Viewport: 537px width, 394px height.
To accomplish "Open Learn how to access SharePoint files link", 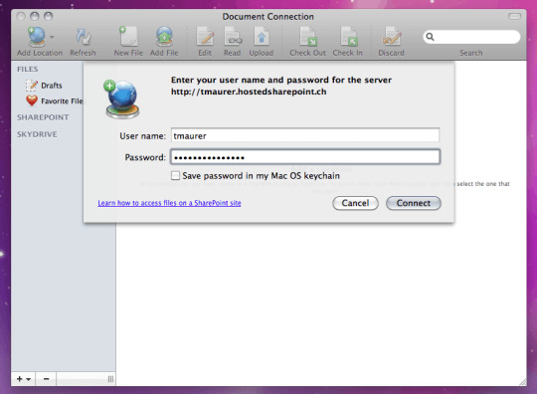I will point(169,203).
